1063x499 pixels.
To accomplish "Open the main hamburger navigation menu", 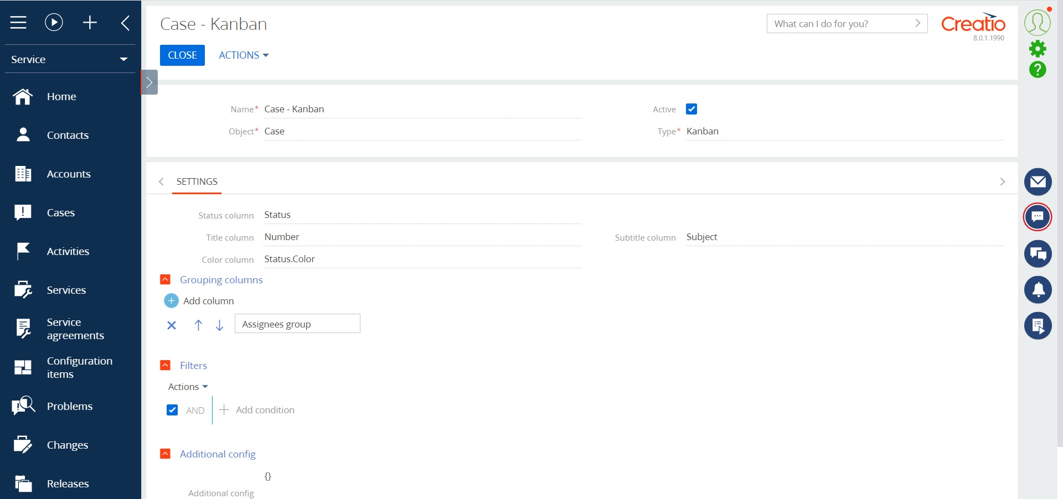I will click(18, 22).
